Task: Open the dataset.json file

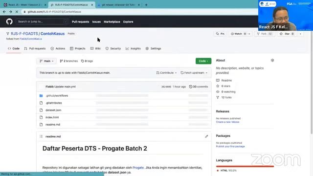Action: click(x=53, y=110)
